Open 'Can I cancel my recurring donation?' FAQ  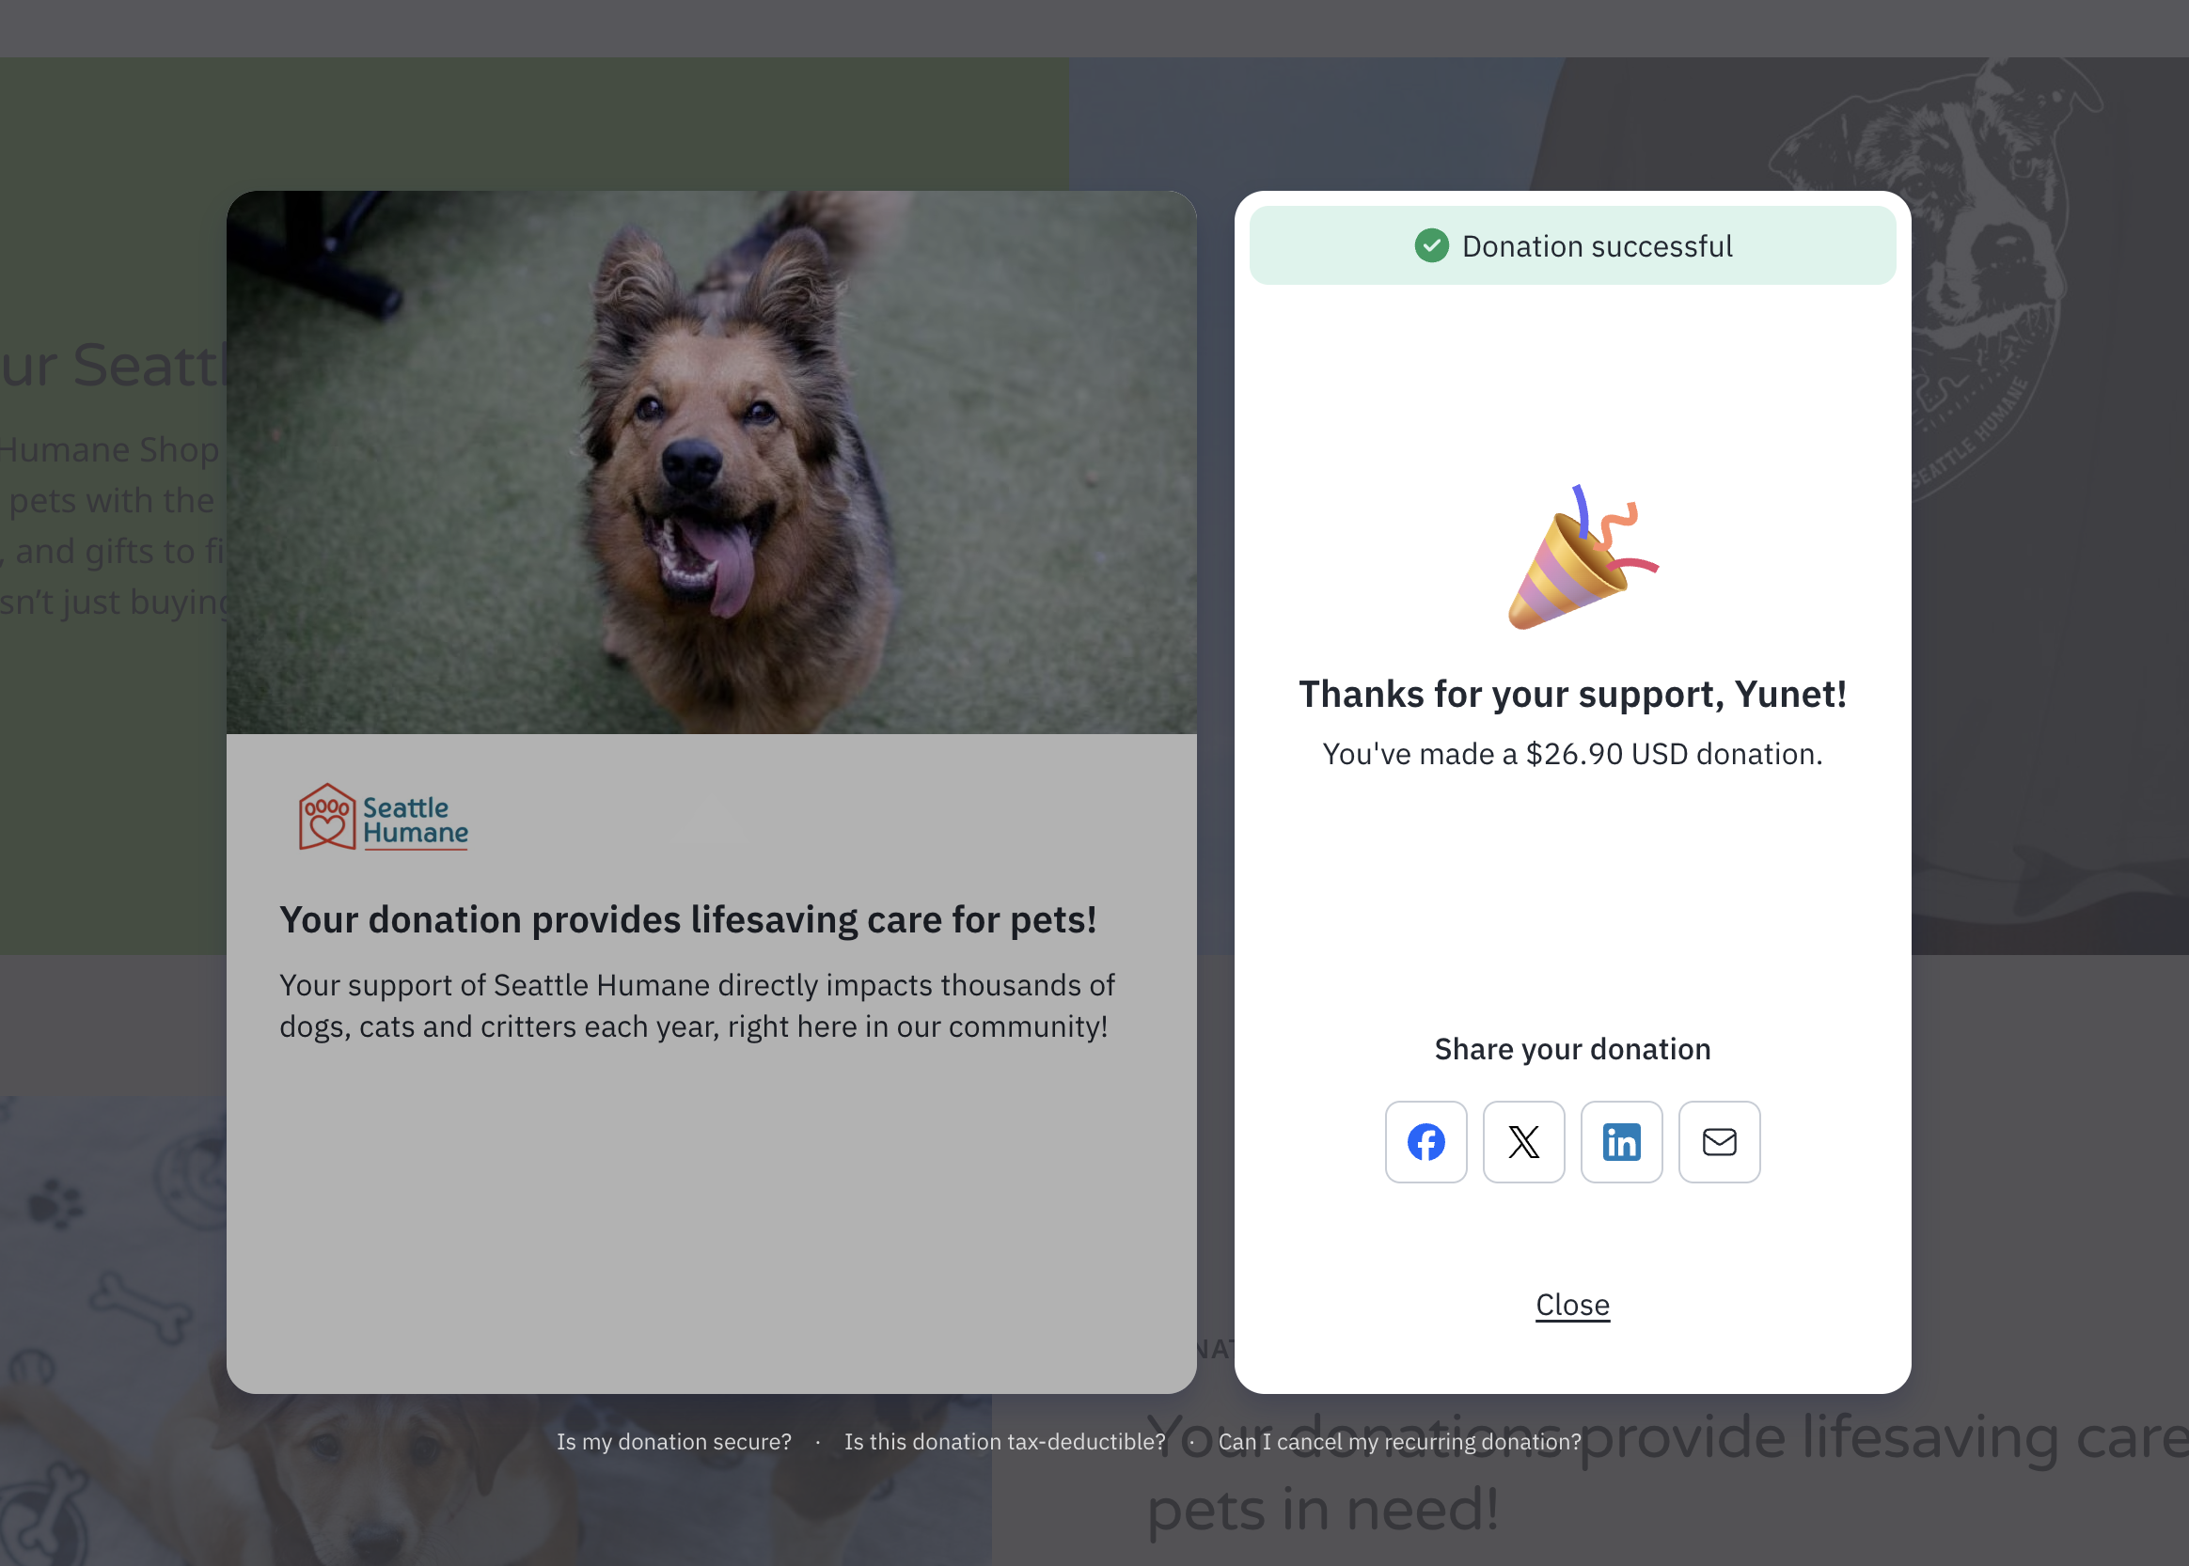pos(1399,1442)
